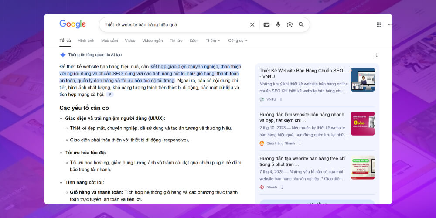Click 'Thông tin tổng quan do AI tạo' label

click(95, 55)
